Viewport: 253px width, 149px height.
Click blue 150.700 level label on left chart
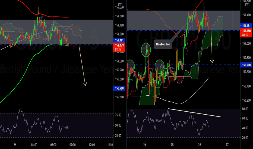click(x=119, y=88)
